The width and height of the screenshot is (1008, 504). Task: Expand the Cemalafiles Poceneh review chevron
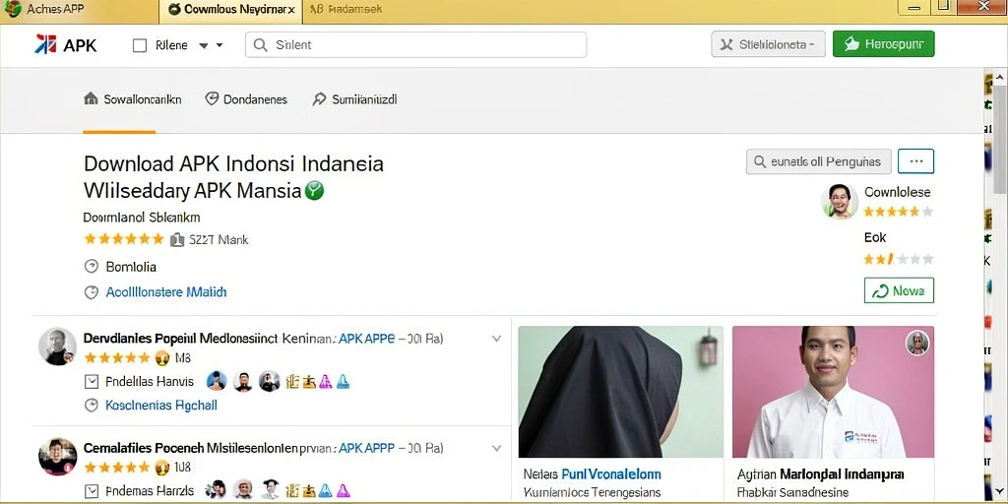496,448
